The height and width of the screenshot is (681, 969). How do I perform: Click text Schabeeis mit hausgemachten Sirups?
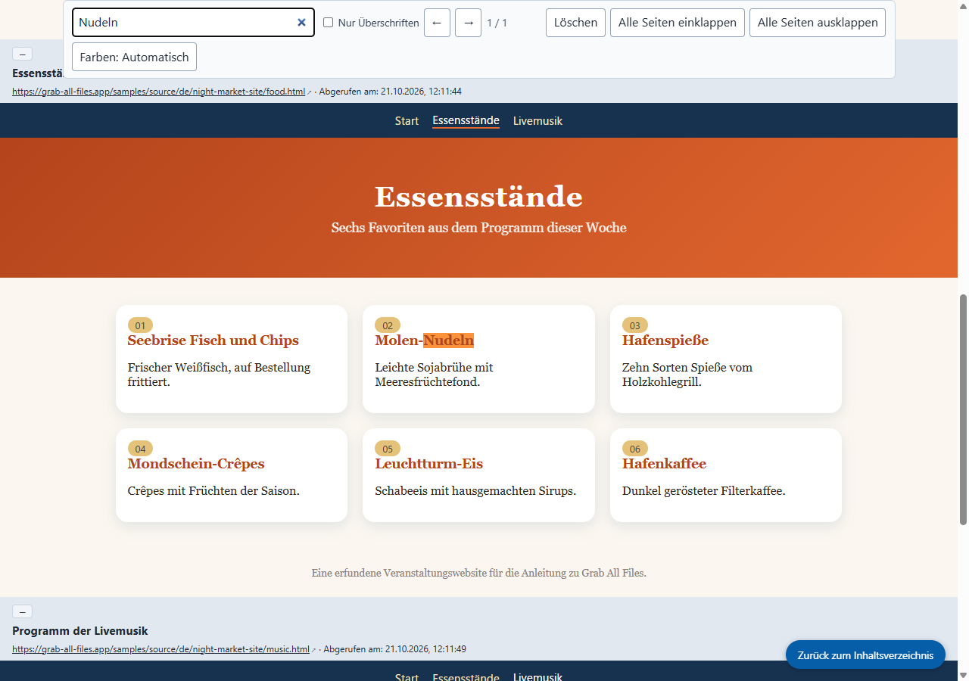(475, 491)
